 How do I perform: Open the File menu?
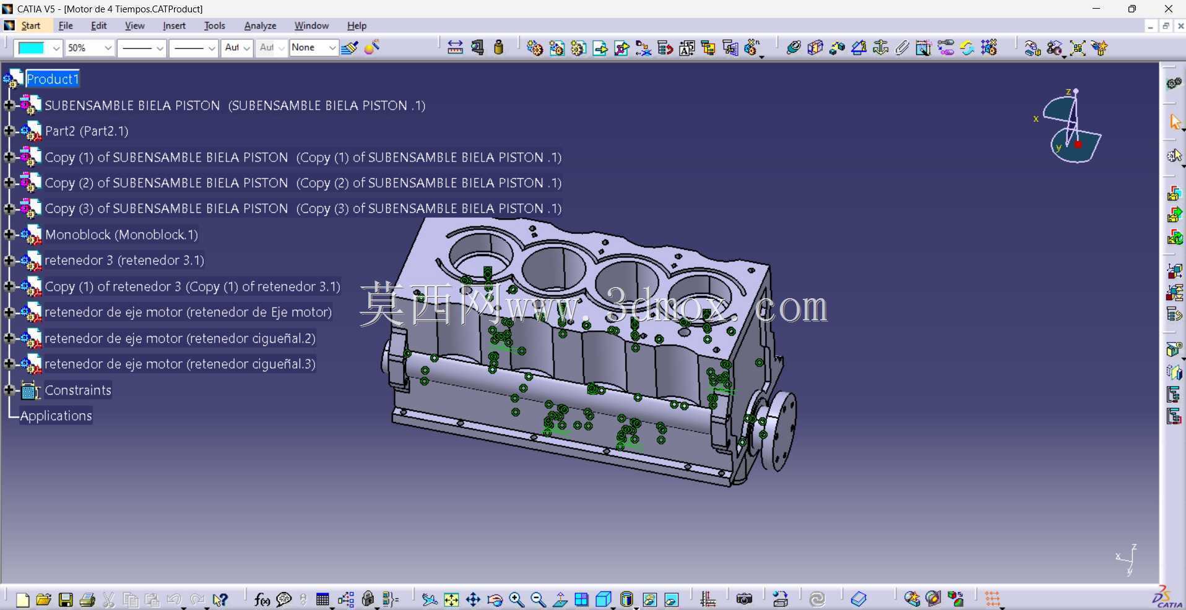coord(66,25)
